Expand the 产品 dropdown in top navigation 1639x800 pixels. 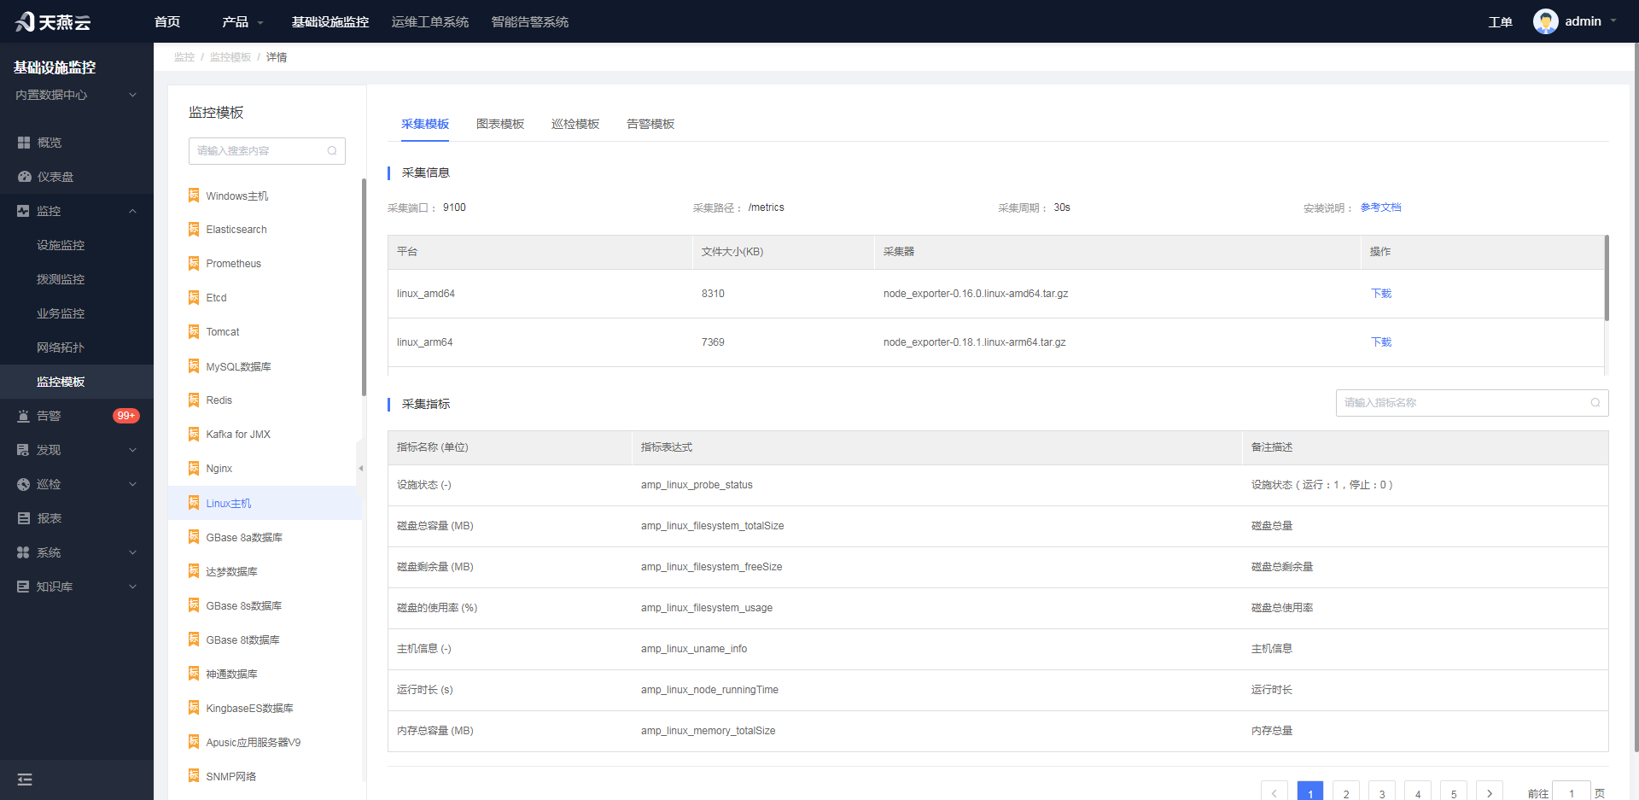[x=242, y=22]
